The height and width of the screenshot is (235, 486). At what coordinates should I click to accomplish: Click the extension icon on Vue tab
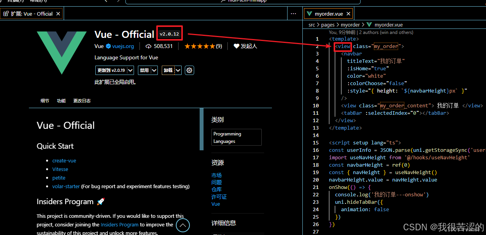(x=6, y=14)
